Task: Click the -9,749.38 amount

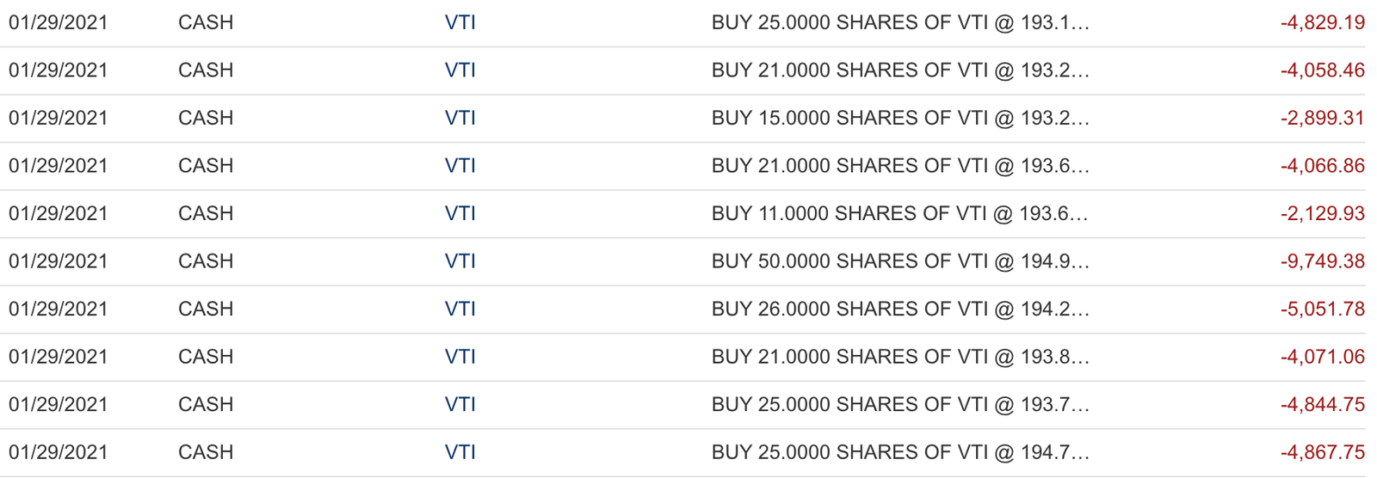Action: tap(1323, 261)
